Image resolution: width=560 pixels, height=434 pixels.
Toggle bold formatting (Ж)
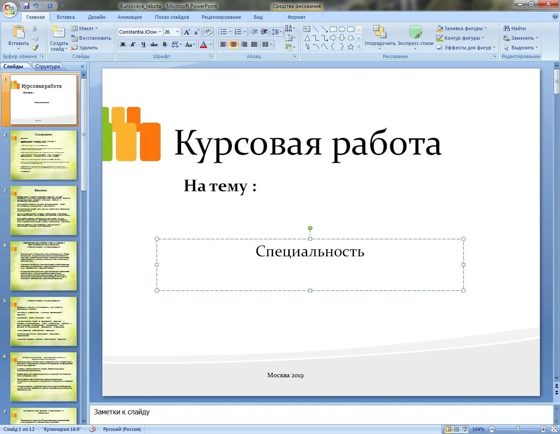[x=123, y=45]
